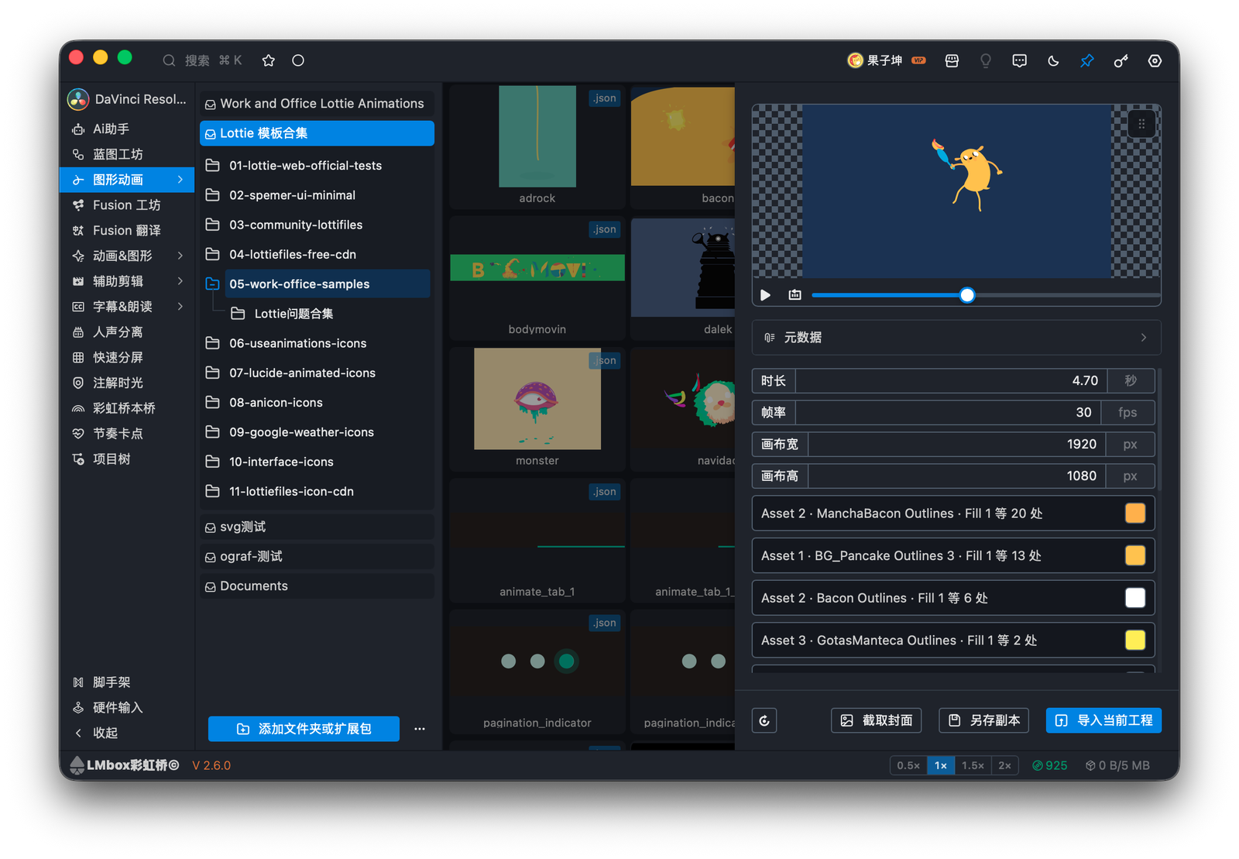
Task: Open the store icon next to username
Action: coord(952,60)
